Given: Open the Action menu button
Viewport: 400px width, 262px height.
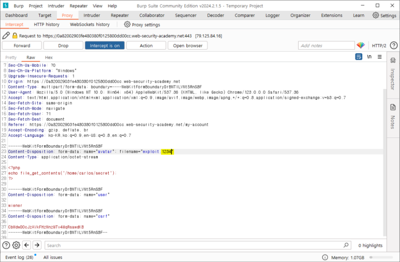Looking at the screenshot, I should [146, 45].
